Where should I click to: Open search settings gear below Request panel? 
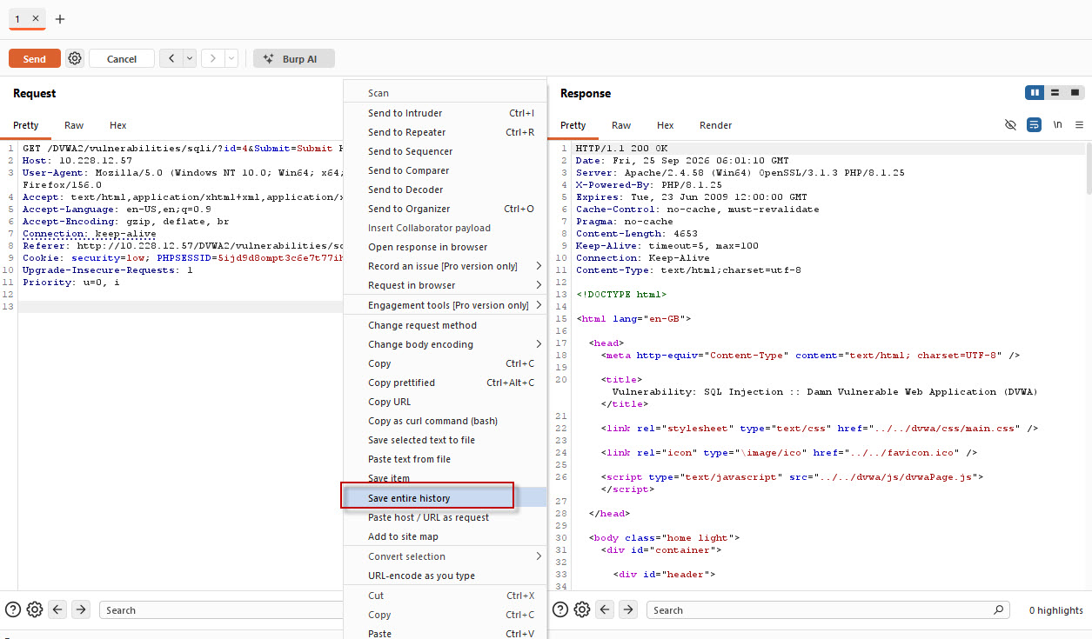[35, 609]
